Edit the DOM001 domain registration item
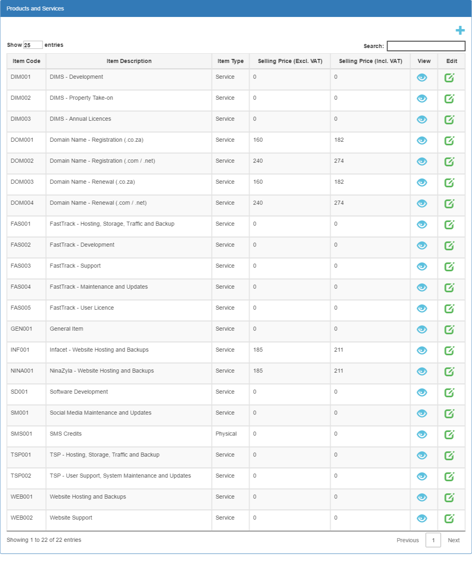Screen dimensions: 472x562 click(449, 140)
